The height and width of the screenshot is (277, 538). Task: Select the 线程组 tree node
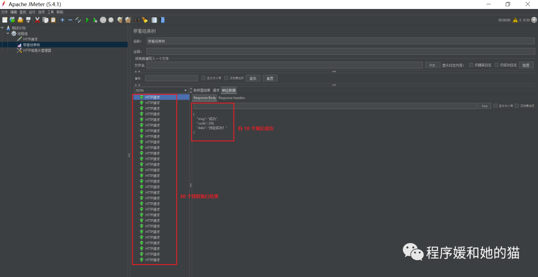tap(22, 34)
